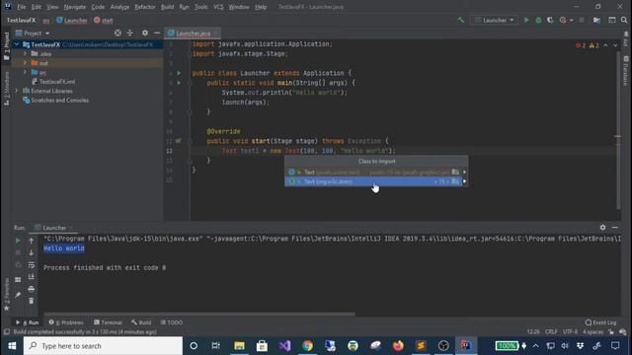
Task: Open the Event Log
Action: click(601, 322)
